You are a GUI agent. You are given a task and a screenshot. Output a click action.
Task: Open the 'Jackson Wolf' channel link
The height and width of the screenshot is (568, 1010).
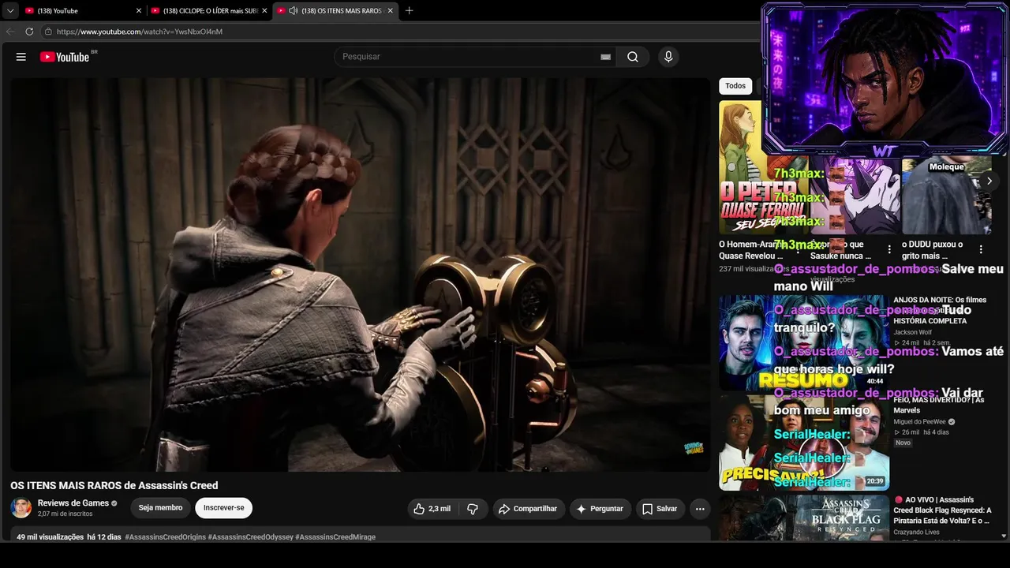click(x=912, y=332)
